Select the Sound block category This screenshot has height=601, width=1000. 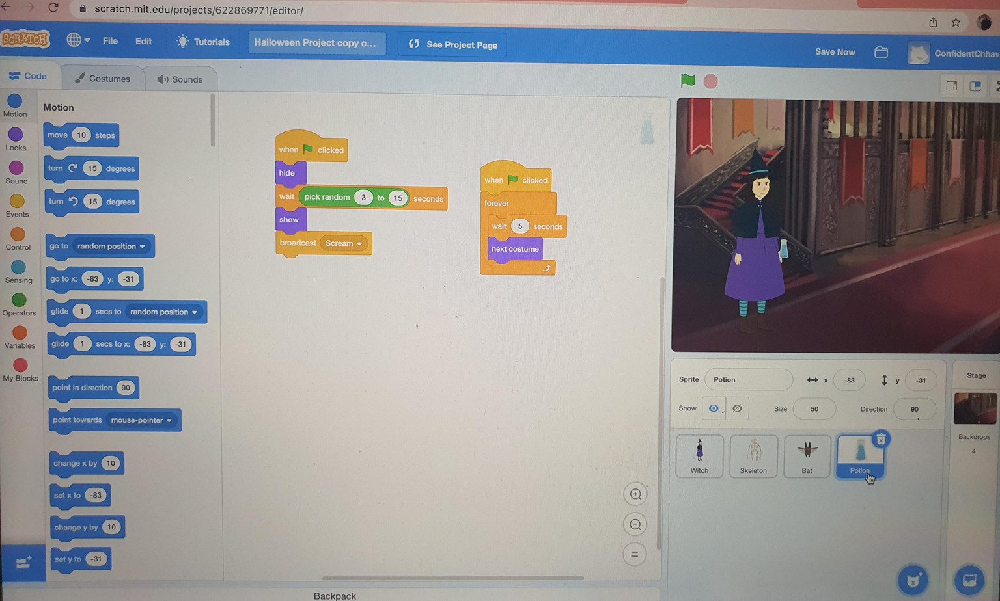[16, 172]
